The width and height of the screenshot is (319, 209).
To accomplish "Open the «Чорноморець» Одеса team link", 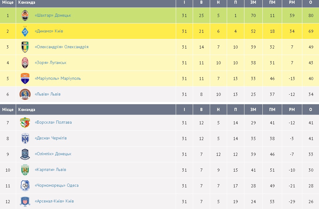I will [x=57, y=186].
